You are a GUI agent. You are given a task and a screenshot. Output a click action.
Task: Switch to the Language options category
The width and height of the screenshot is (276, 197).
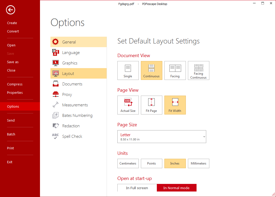point(71,53)
